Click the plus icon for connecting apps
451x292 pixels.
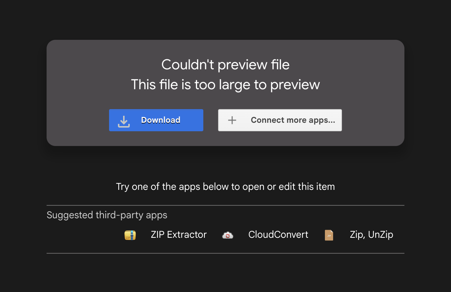232,120
